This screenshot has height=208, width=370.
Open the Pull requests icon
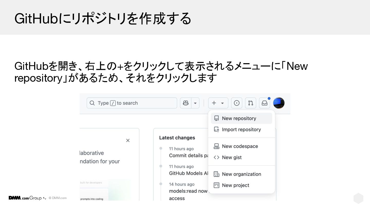[251, 103]
